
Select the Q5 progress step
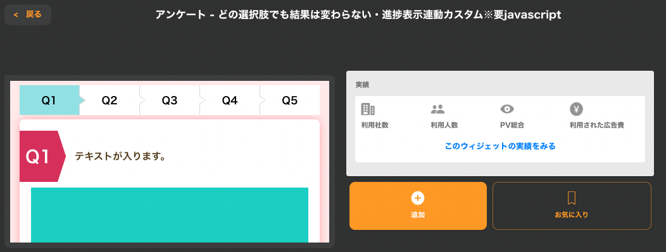[290, 100]
